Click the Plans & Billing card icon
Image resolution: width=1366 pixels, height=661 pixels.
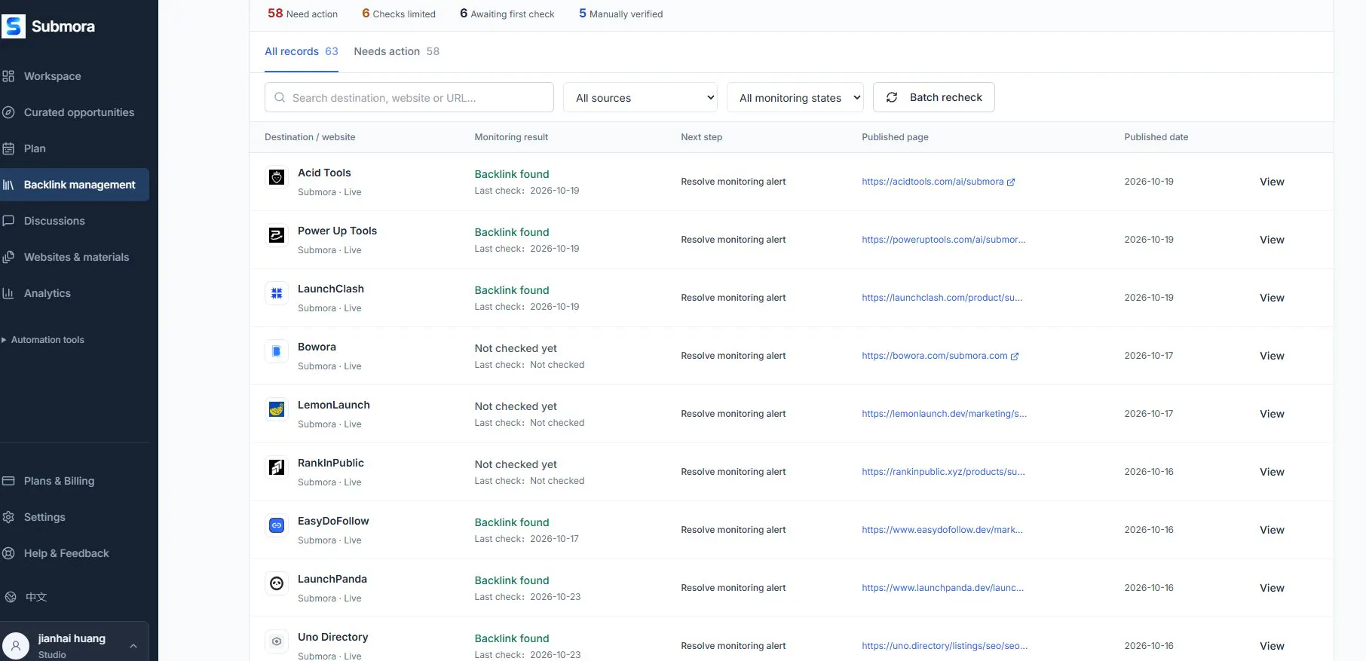tap(8, 481)
